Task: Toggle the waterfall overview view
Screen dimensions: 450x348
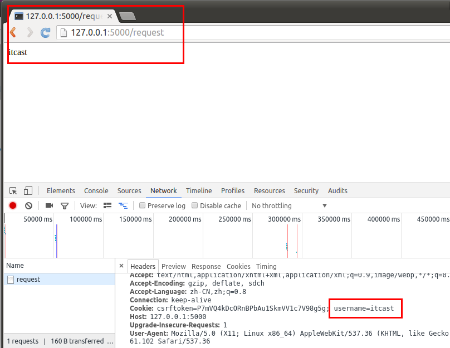Action: pos(123,205)
